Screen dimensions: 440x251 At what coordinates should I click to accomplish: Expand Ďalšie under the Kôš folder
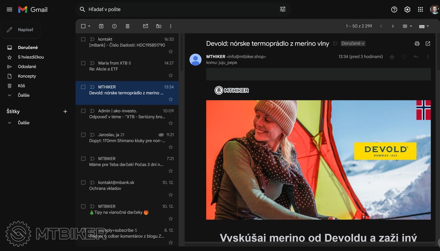pos(23,95)
